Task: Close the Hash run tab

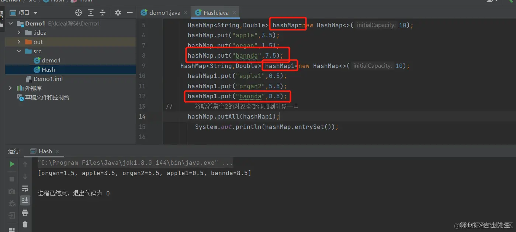Action: point(57,151)
